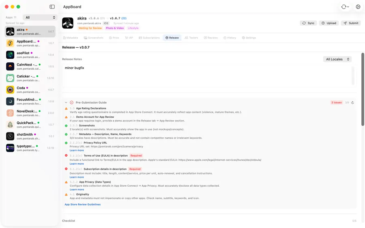Click the App Privacy warning triangle icon
365x228 pixels.
pos(66,182)
